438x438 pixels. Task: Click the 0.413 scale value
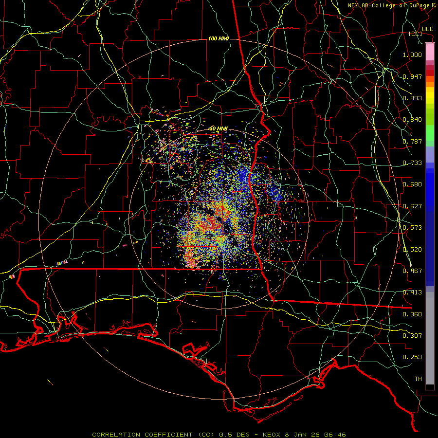[x=412, y=292]
